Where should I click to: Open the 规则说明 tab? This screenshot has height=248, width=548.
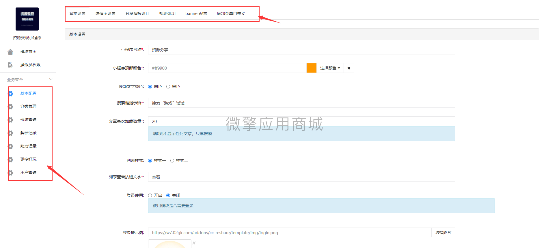coord(167,14)
